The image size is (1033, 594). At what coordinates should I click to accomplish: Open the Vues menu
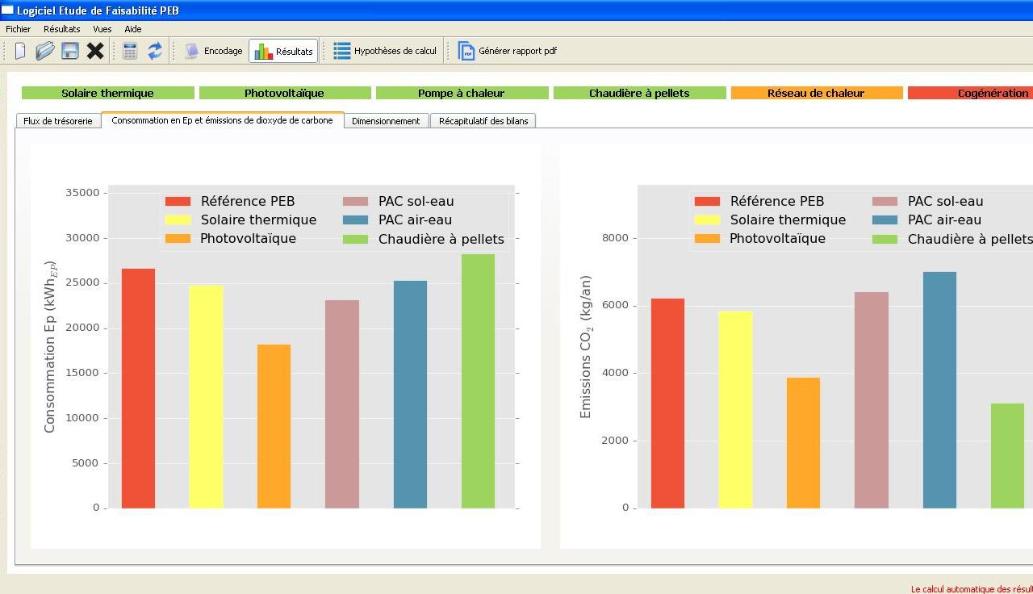pyautogui.click(x=102, y=29)
